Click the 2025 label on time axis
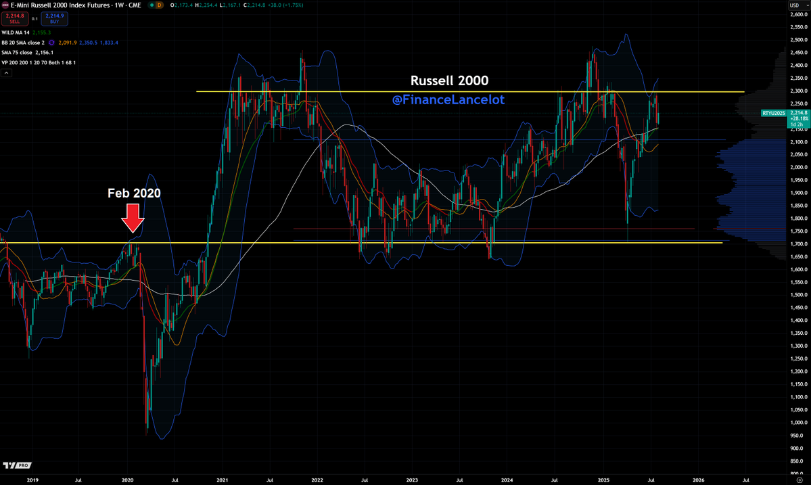Screen dimensions: 811x485 point(603,480)
